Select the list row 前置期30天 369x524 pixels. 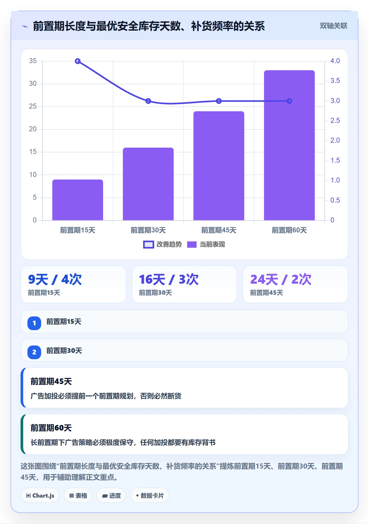coord(184,350)
